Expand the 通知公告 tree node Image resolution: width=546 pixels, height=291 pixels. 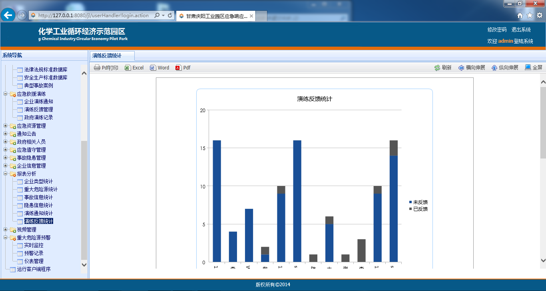point(6,134)
